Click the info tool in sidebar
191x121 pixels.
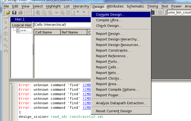pyautogui.click(x=6, y=34)
